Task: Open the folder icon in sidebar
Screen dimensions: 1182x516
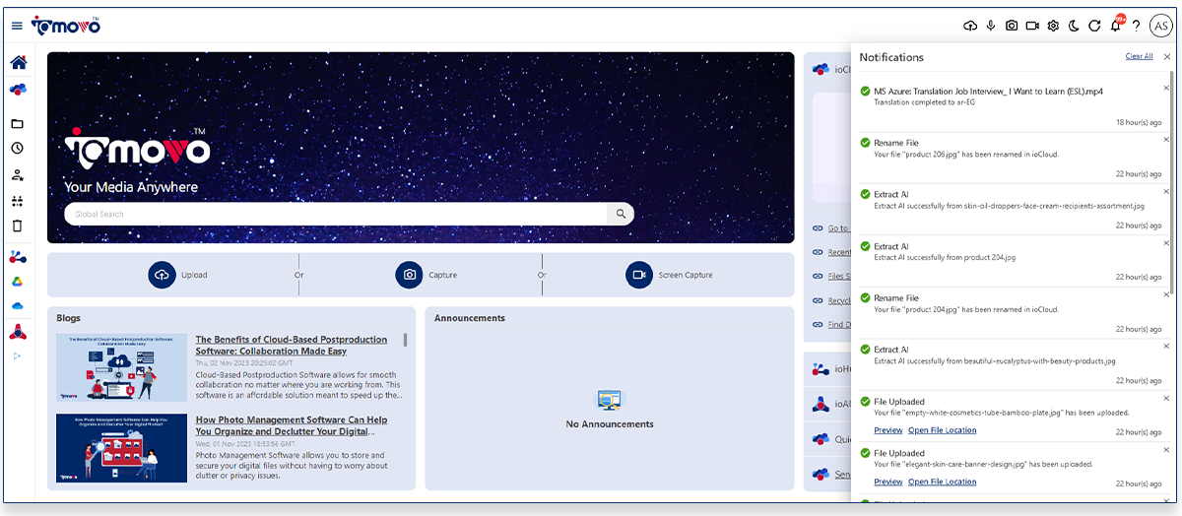Action: click(x=17, y=124)
